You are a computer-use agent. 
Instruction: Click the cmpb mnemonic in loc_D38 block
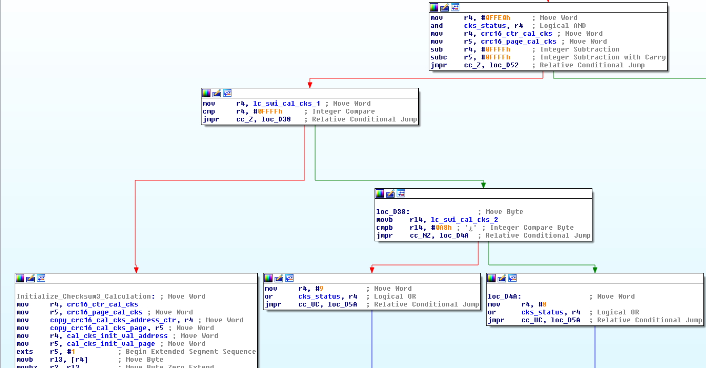pyautogui.click(x=385, y=228)
